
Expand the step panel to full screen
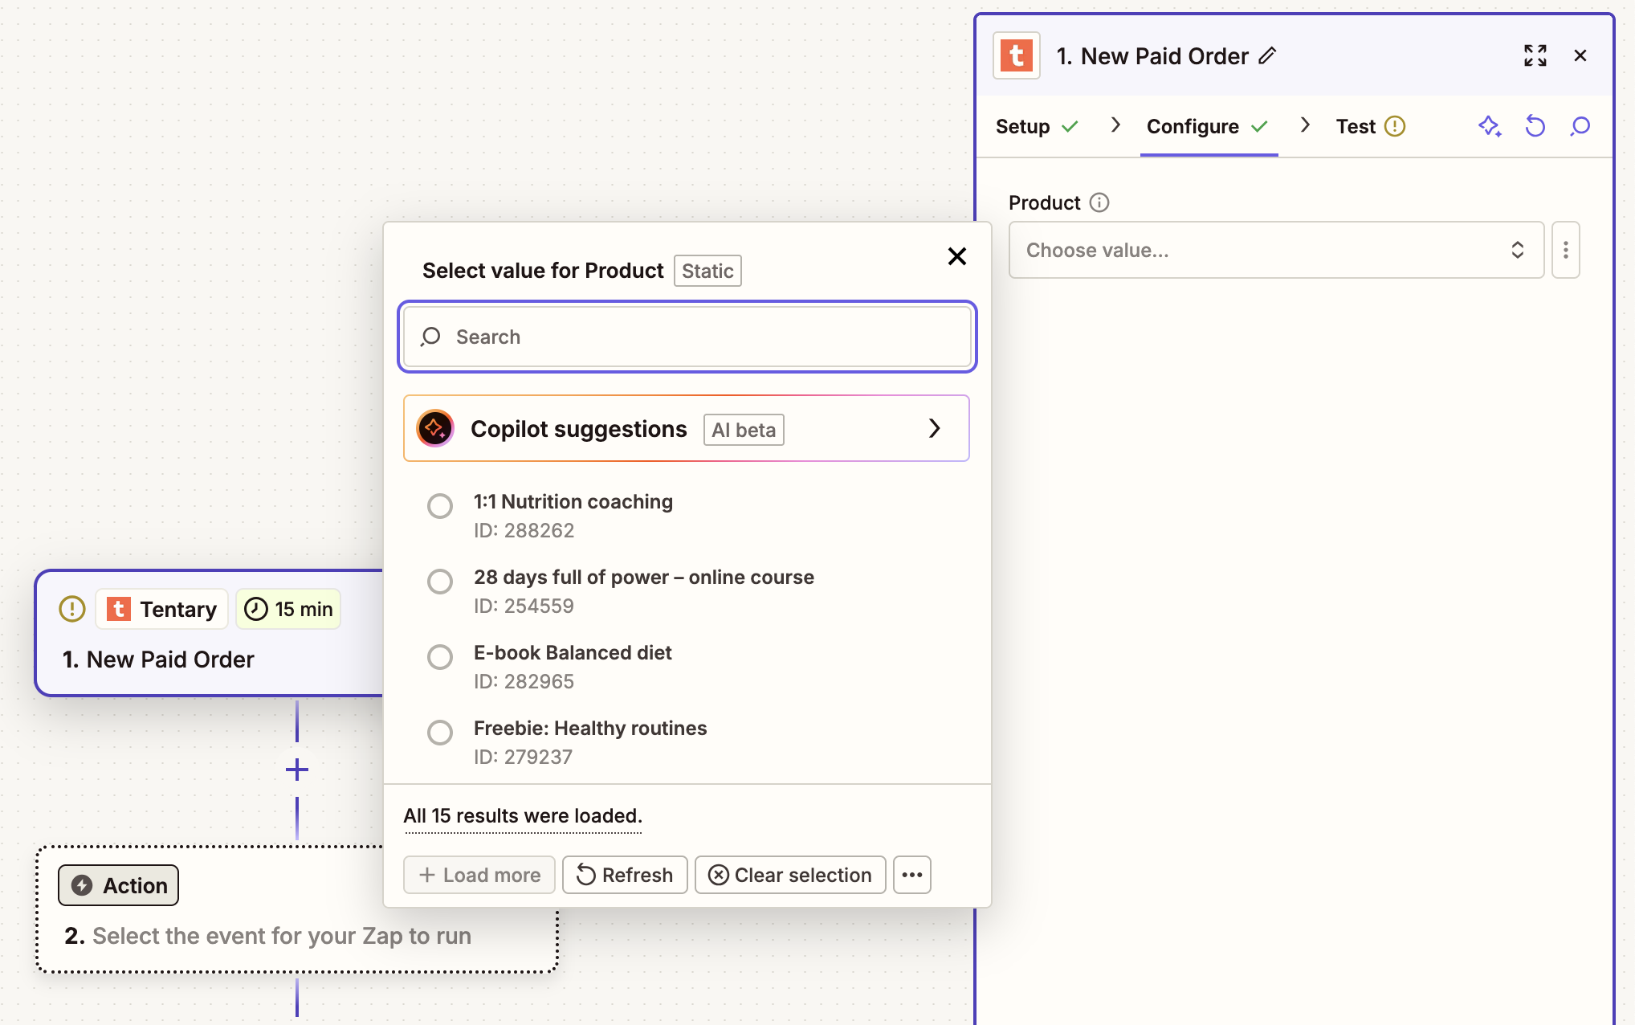(1535, 55)
